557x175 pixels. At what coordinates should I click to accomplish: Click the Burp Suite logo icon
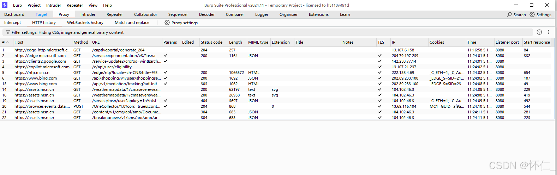(5, 5)
